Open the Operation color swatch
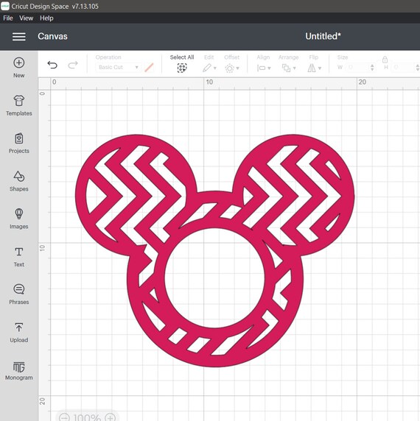The width and height of the screenshot is (420, 421). pos(149,68)
